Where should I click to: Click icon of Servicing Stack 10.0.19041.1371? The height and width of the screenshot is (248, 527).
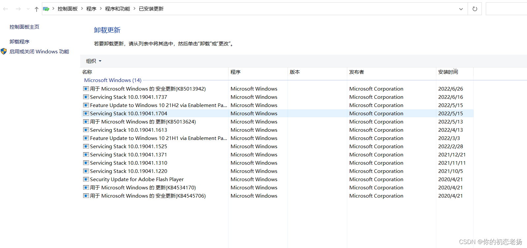[86, 154]
